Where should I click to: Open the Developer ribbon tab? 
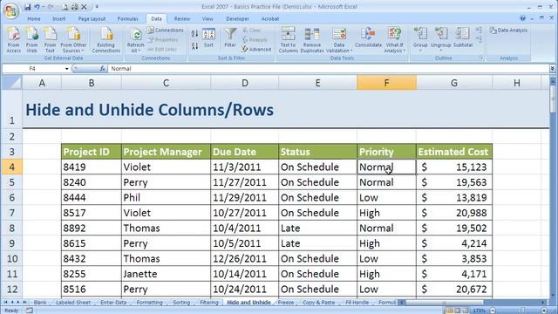click(x=237, y=19)
